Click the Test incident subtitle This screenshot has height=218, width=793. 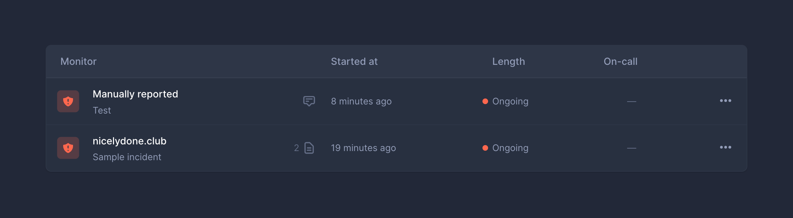click(x=102, y=110)
